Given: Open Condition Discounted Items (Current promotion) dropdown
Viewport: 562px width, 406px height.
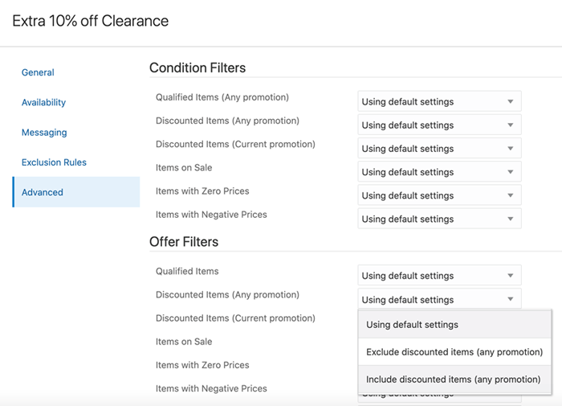Looking at the screenshot, I should pyautogui.click(x=439, y=148).
